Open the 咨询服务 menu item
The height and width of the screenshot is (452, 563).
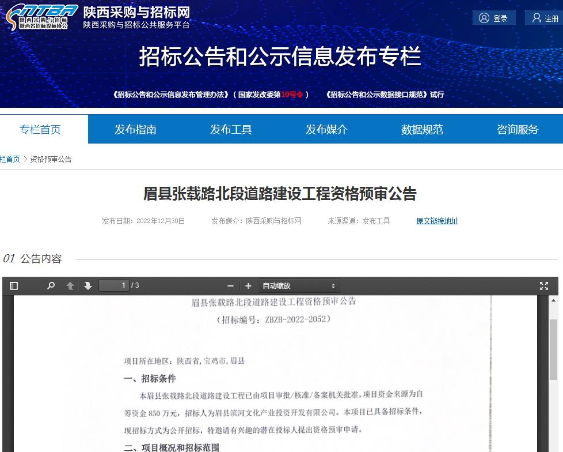pos(518,130)
